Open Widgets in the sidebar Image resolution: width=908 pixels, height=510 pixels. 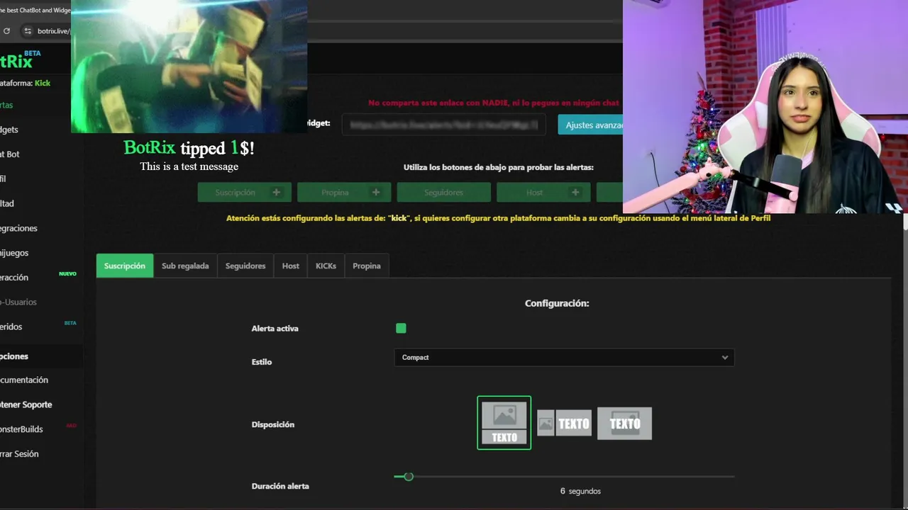[9, 130]
